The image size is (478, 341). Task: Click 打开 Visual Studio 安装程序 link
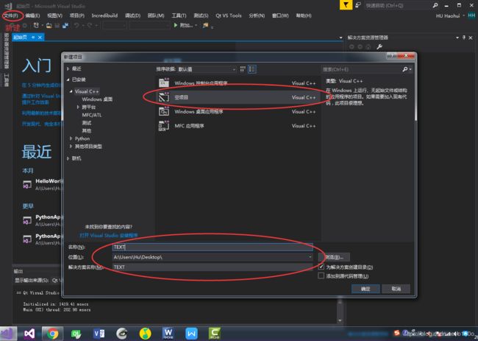(x=109, y=236)
